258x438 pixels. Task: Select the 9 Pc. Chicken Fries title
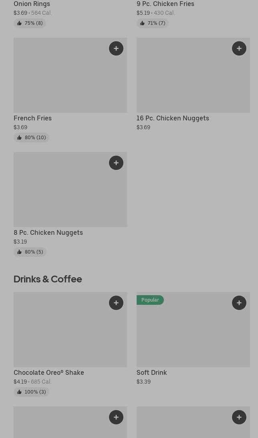tap(165, 4)
